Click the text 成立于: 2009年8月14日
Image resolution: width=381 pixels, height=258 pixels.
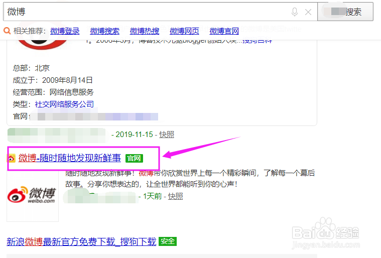[x=53, y=80]
